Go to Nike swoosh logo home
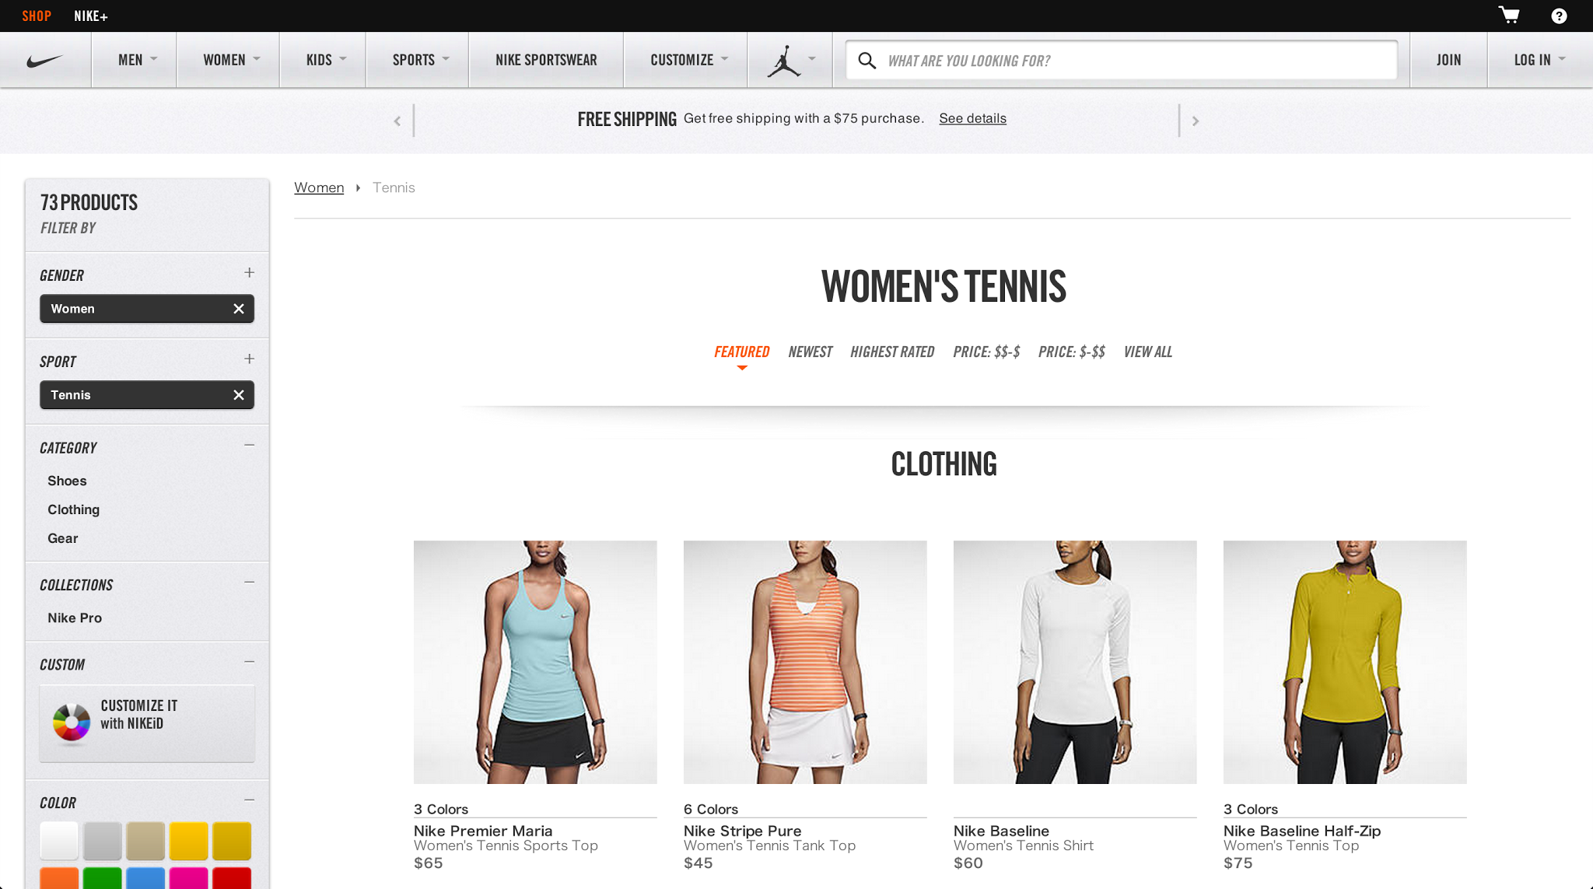 45,61
